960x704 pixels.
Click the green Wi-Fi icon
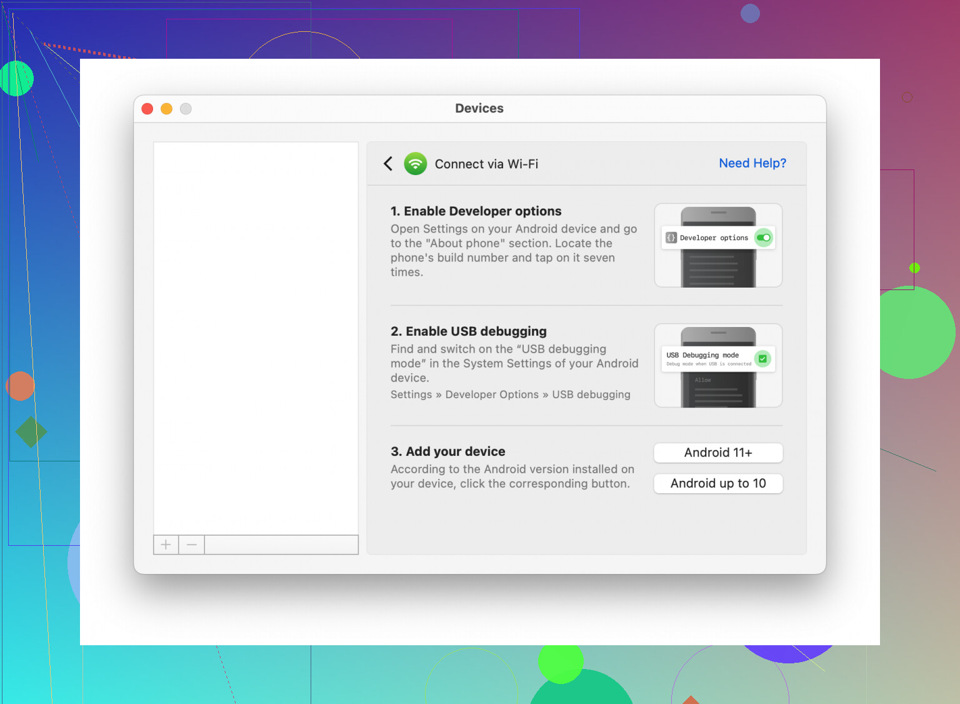click(415, 164)
